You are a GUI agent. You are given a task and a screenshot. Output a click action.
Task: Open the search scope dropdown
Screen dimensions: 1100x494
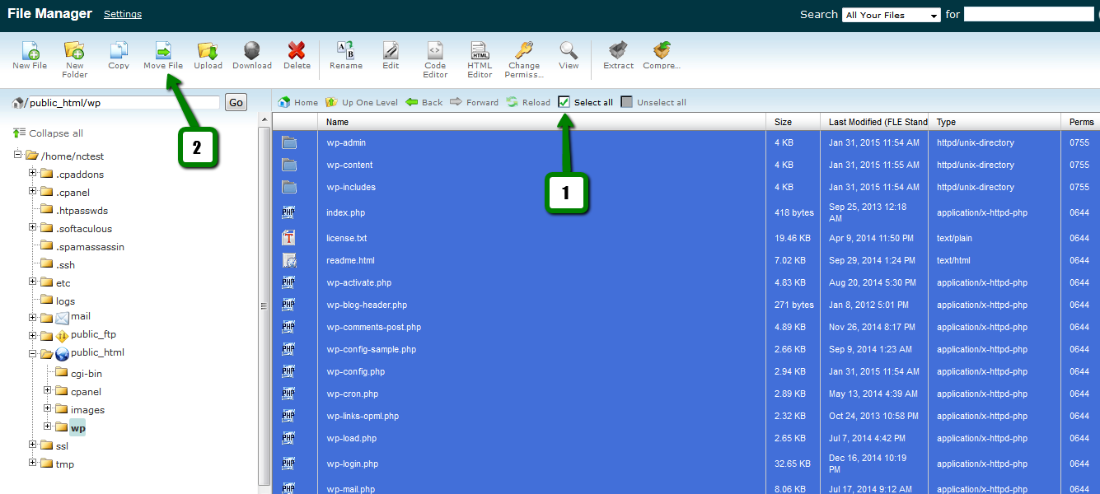click(891, 15)
